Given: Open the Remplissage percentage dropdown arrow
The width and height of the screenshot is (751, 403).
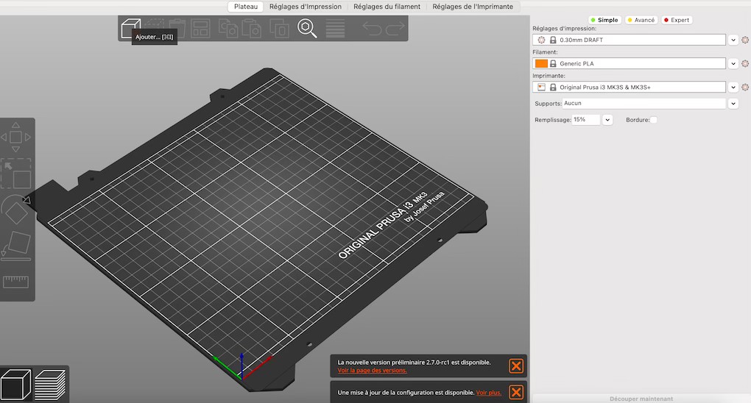Looking at the screenshot, I should point(607,120).
